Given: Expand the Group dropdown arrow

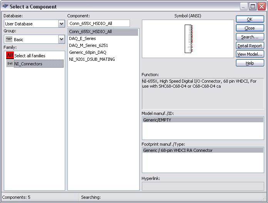Looking at the screenshot, I should click(61, 39).
